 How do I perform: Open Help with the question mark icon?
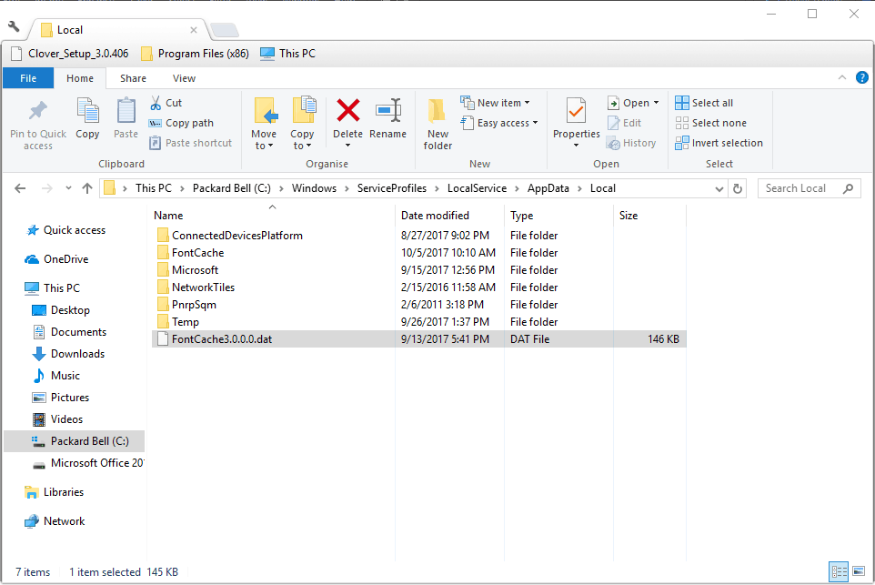point(862,78)
